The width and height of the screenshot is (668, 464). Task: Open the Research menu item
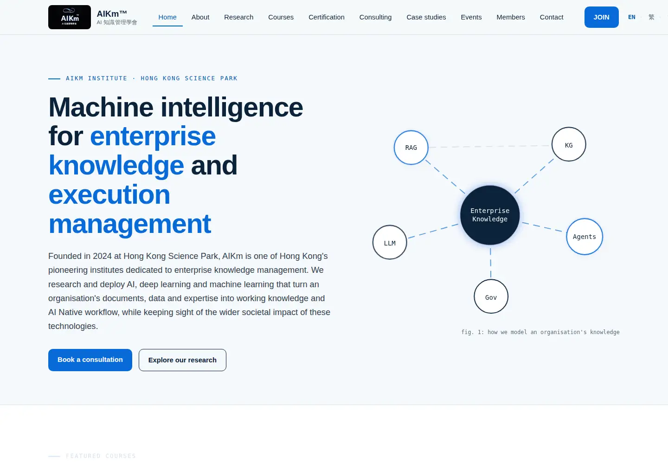[x=239, y=17]
